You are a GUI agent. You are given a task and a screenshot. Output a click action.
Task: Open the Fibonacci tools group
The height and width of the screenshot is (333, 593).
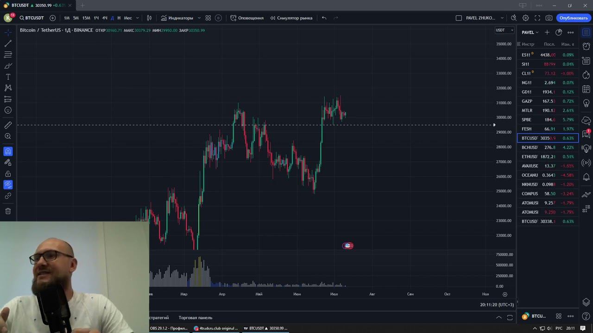(8, 55)
